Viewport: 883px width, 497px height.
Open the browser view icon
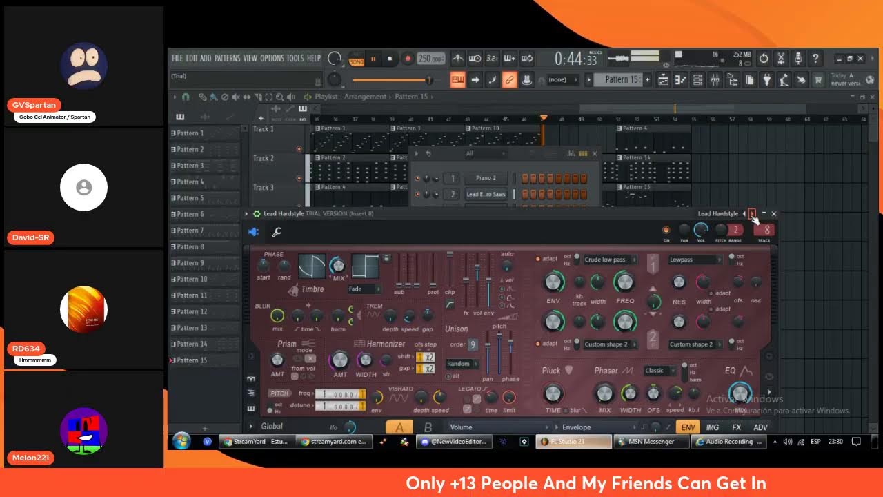pos(732,80)
